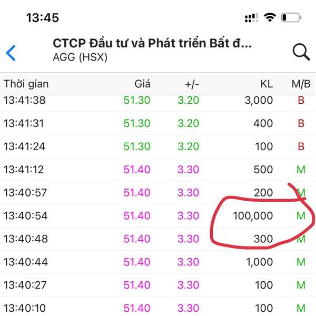Tap the red B marker at 13:41:24
This screenshot has height=316, width=316.
(x=301, y=146)
